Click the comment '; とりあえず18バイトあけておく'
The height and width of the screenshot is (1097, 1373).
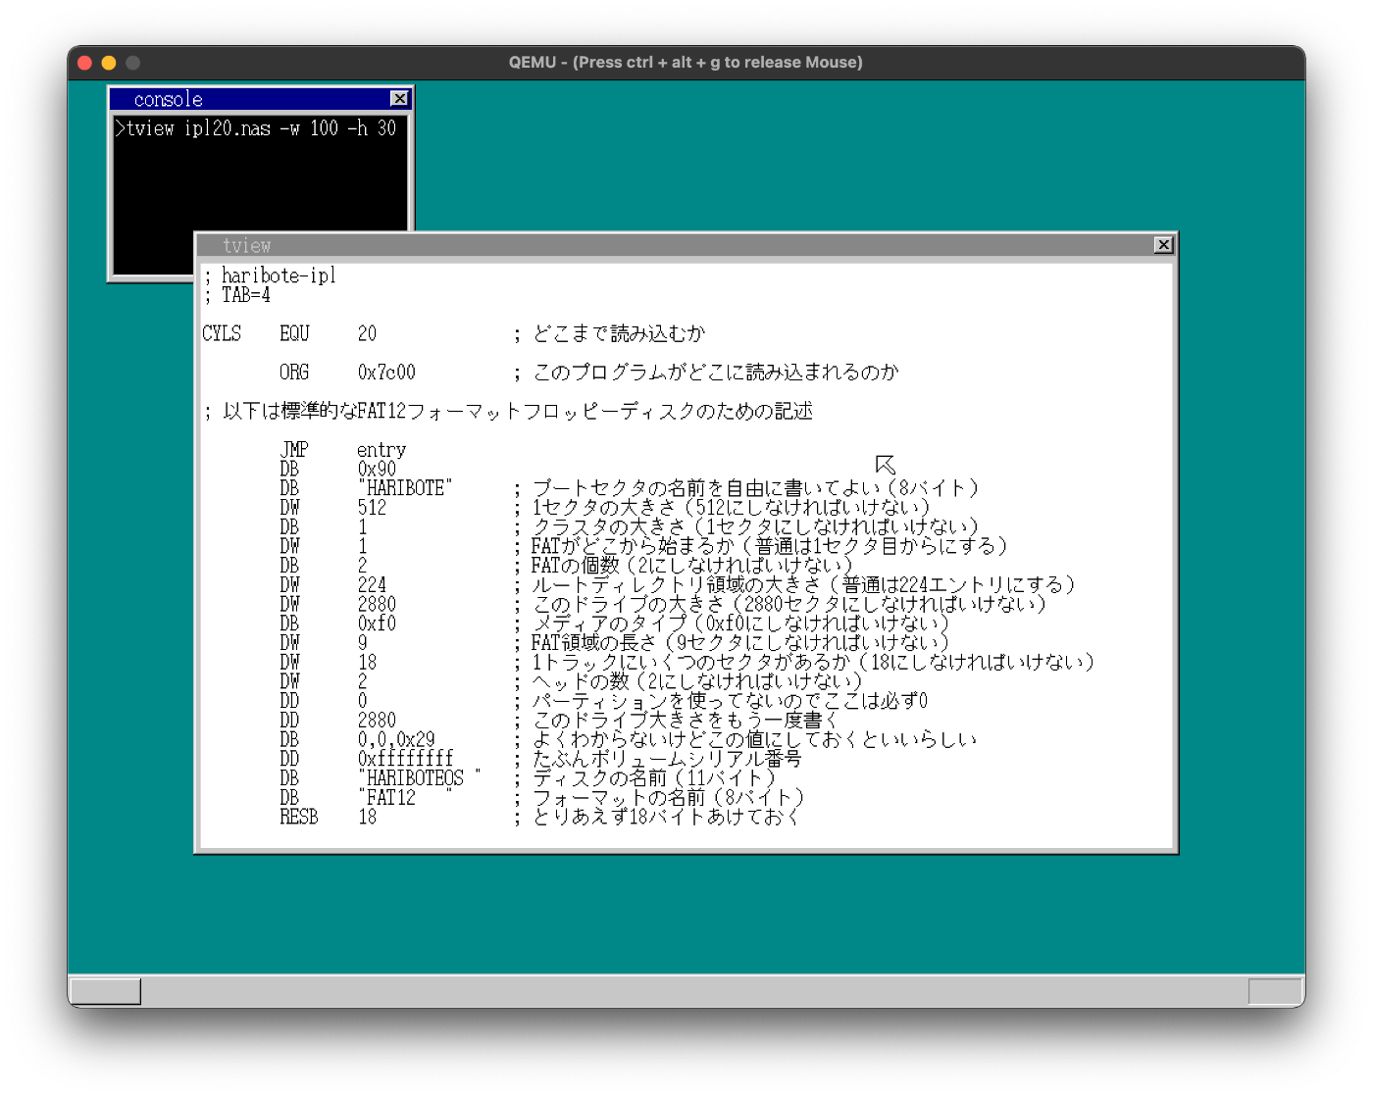tap(656, 818)
